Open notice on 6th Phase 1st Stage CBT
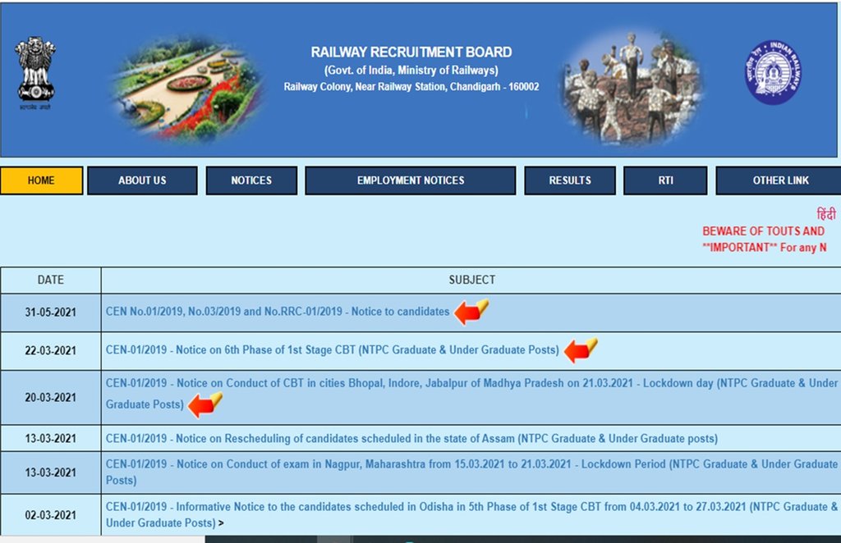This screenshot has height=543, width=841. [x=332, y=350]
